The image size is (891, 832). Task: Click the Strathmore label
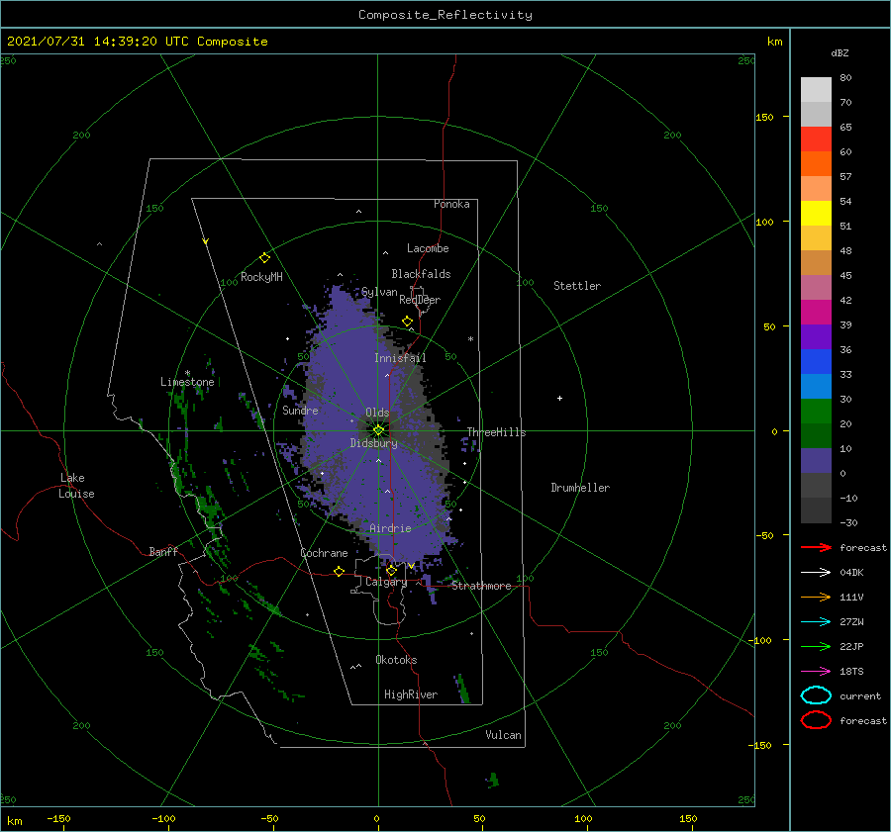point(481,586)
